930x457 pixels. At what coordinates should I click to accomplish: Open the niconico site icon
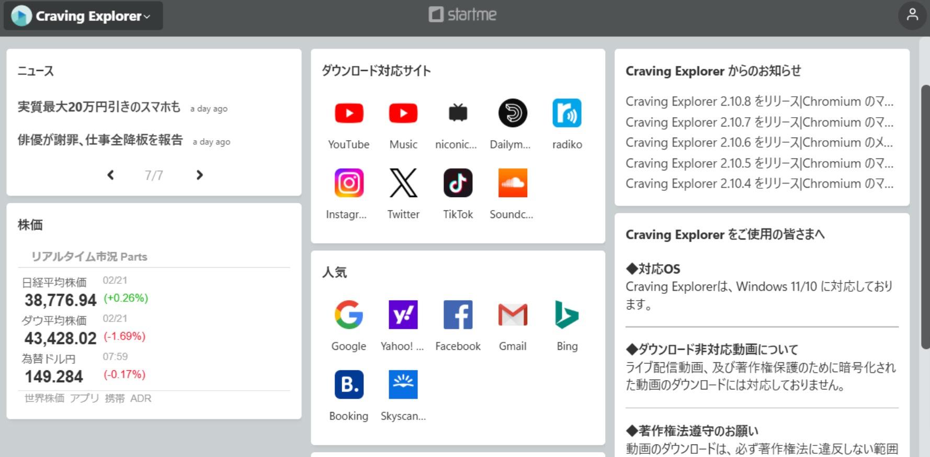[458, 113]
